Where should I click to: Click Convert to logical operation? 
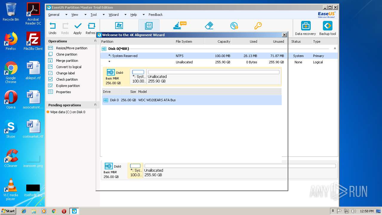tap(69, 67)
